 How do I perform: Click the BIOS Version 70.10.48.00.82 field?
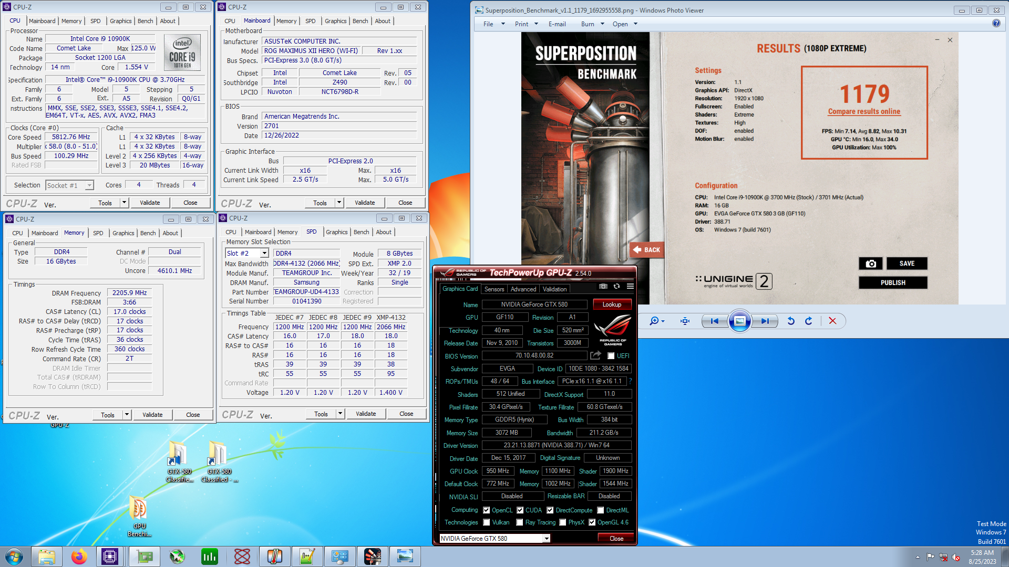(534, 355)
